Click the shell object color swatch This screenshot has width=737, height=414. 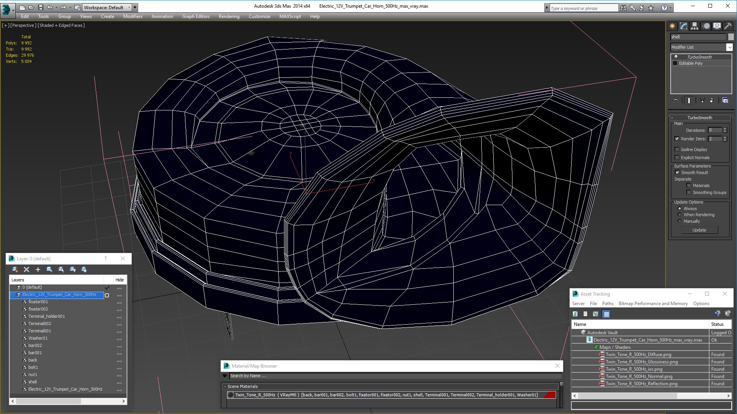[x=731, y=37]
